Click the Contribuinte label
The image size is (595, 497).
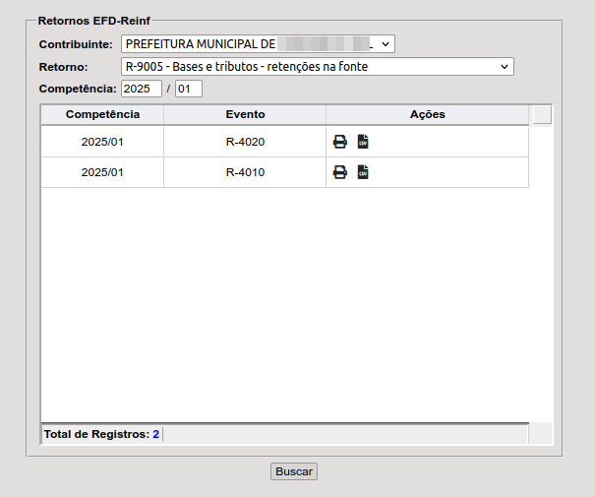(77, 45)
